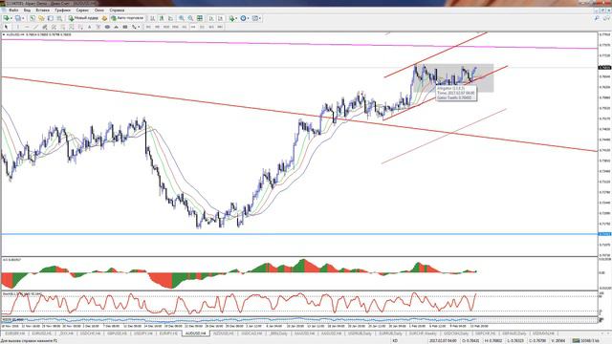Click the New Chart icon
The width and height of the screenshot is (612, 344).
pyautogui.click(x=7, y=18)
